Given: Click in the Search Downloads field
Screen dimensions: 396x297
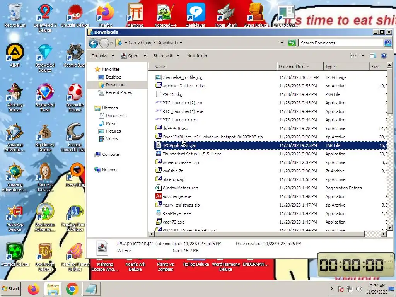Looking at the screenshot, I should 341,43.
